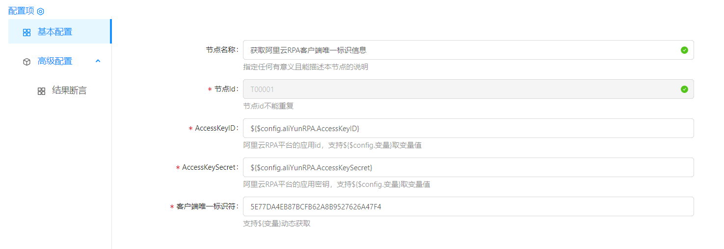Focus the 节点名称 input field
This screenshot has height=249, width=724.
point(461,50)
